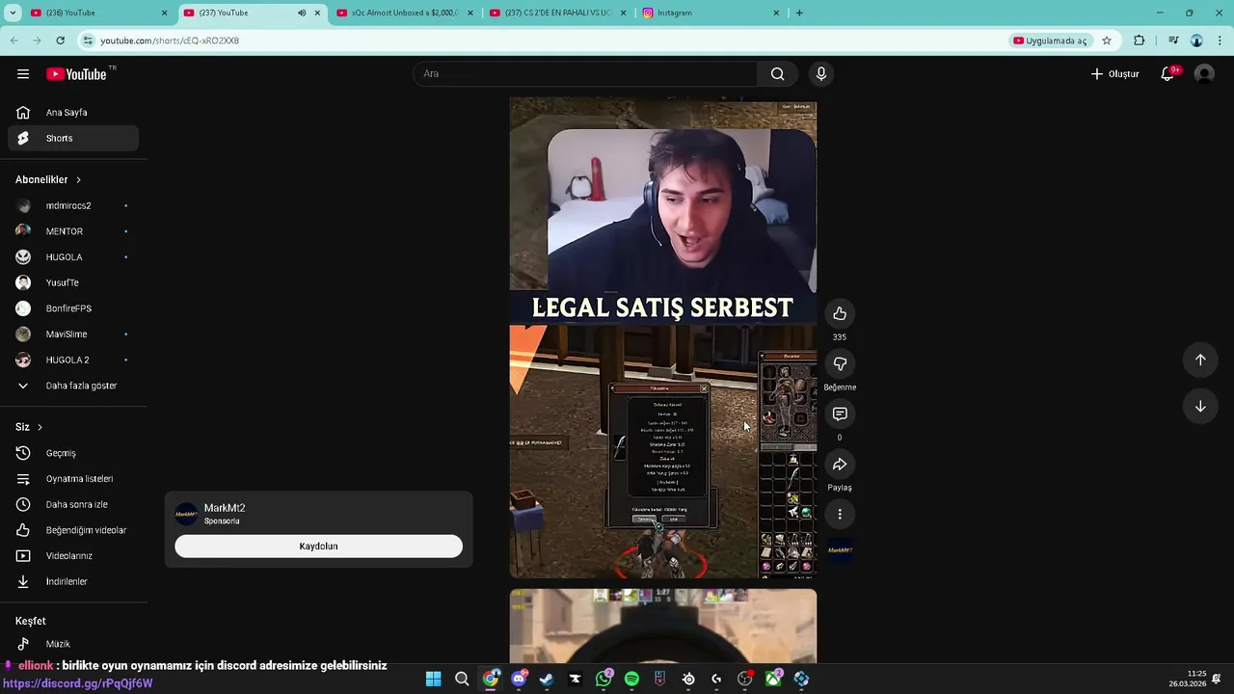Open Windows taskbar search
The height and width of the screenshot is (694, 1234).
click(462, 679)
